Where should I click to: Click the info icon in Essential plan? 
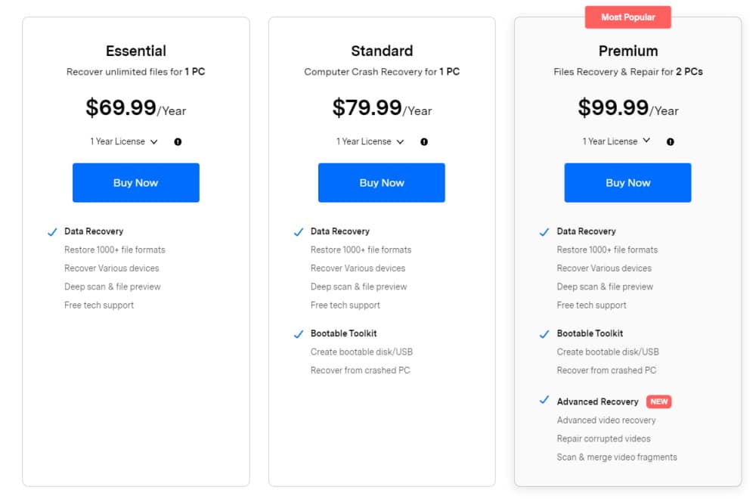[x=178, y=141]
